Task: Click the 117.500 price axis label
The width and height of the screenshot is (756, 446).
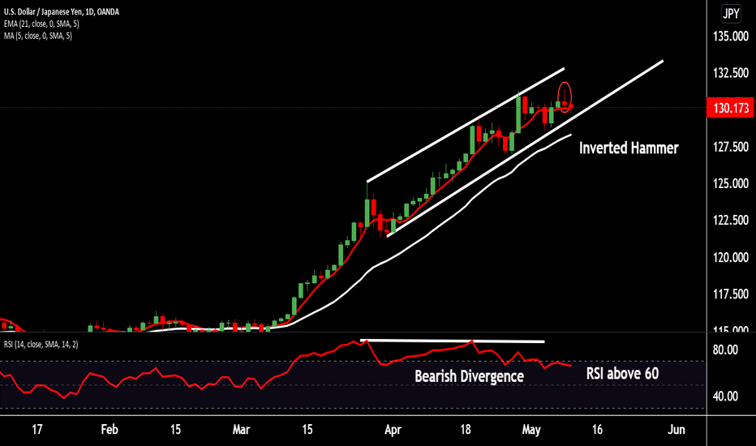Action: pyautogui.click(x=730, y=294)
